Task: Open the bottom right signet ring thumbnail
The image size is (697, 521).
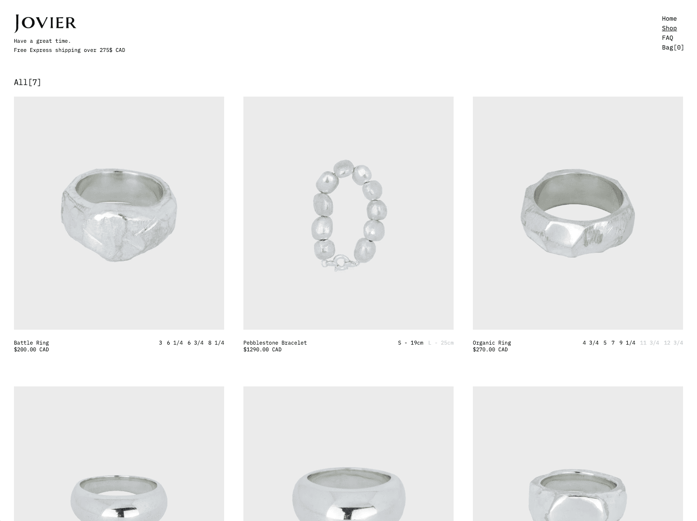Action: [578, 454]
